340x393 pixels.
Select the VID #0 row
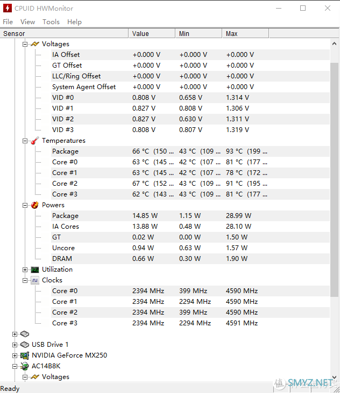(x=190, y=98)
